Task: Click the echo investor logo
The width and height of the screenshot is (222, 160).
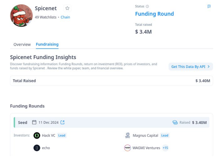Action: click(x=37, y=148)
